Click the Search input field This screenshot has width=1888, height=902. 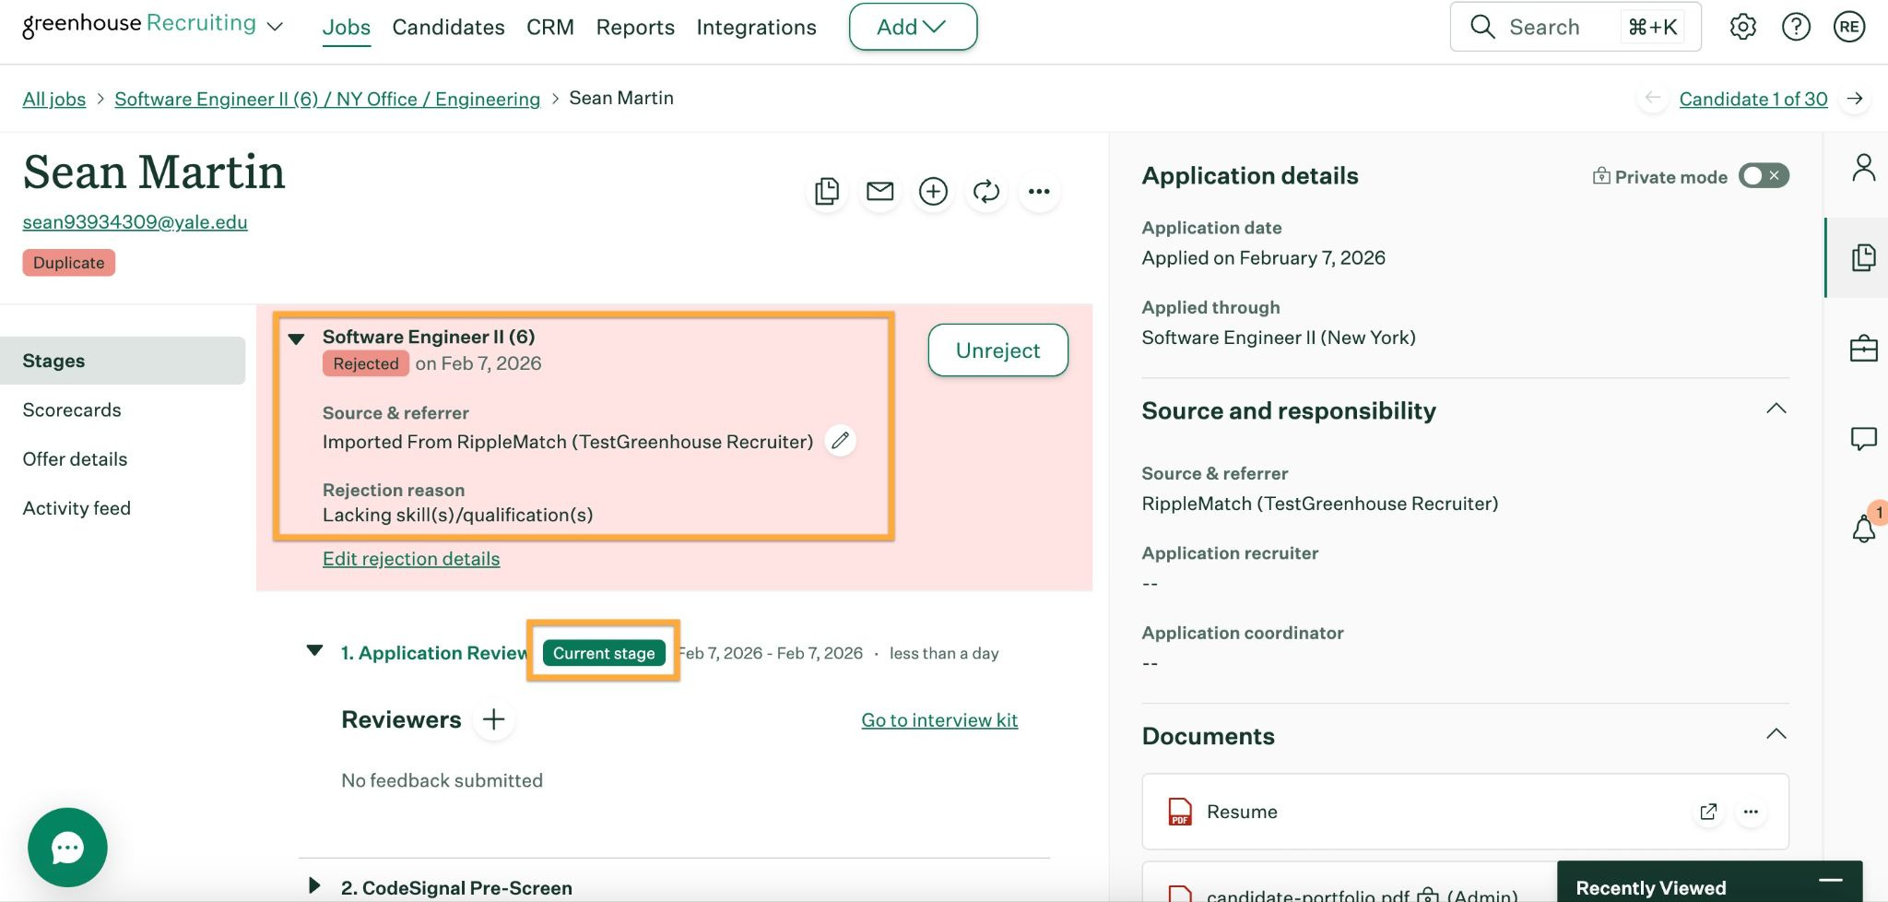tap(1575, 27)
